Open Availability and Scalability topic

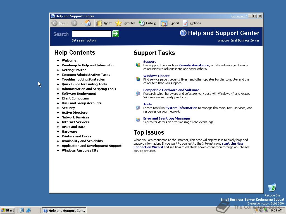[x=82, y=141]
